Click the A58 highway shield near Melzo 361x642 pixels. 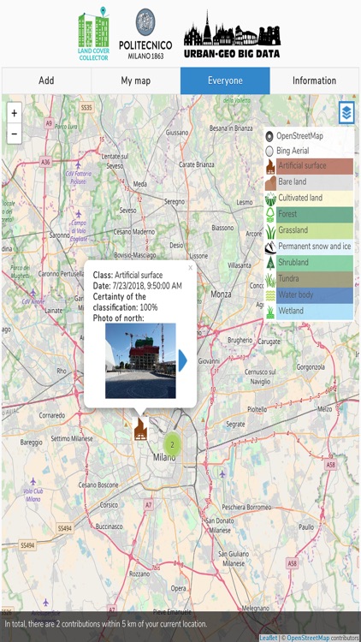(x=330, y=465)
